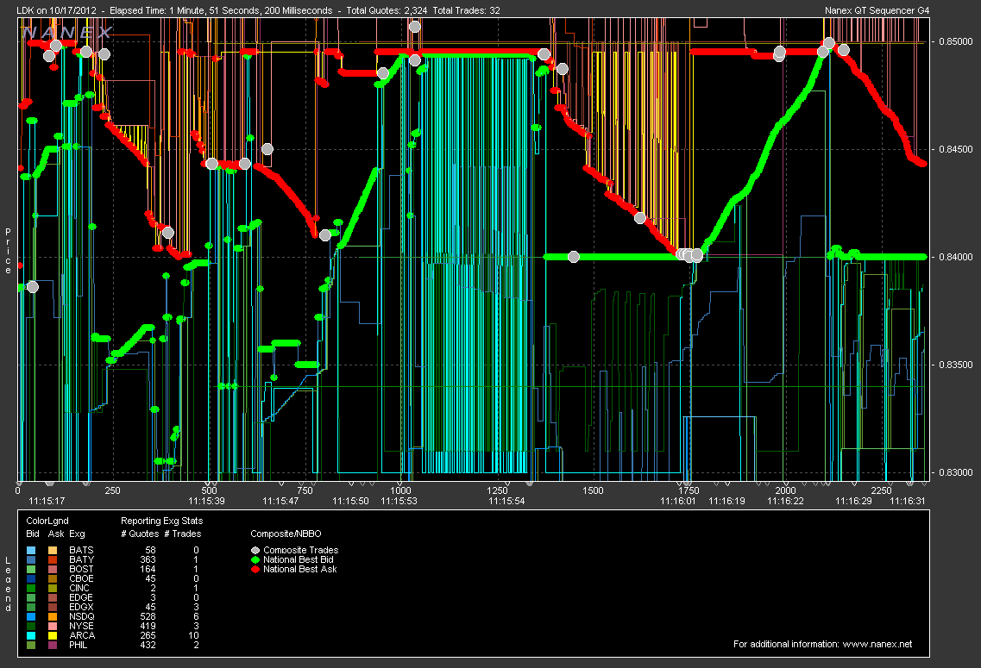Click the EDGX ask color swatch
Viewport: 981px width, 668px height.
click(x=53, y=608)
